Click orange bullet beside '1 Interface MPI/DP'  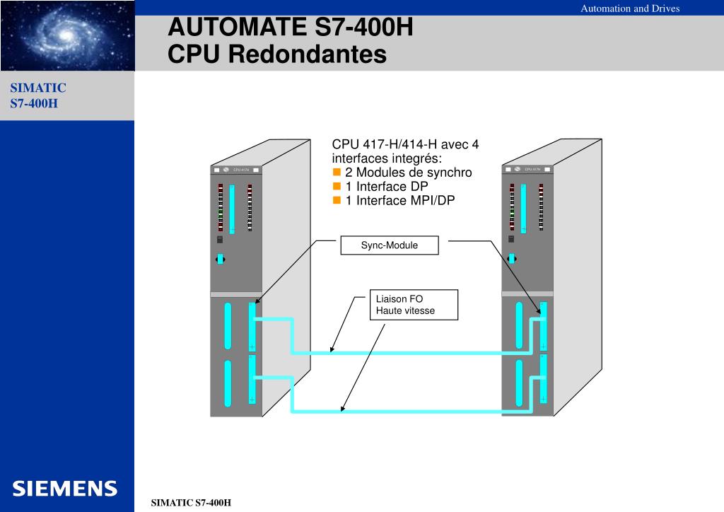point(337,200)
